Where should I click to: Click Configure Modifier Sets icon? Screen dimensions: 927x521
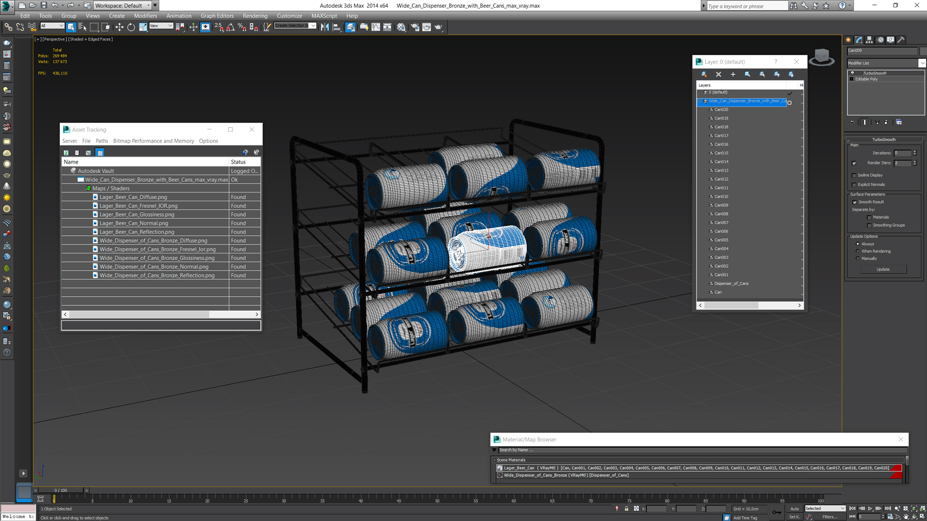click(x=899, y=122)
